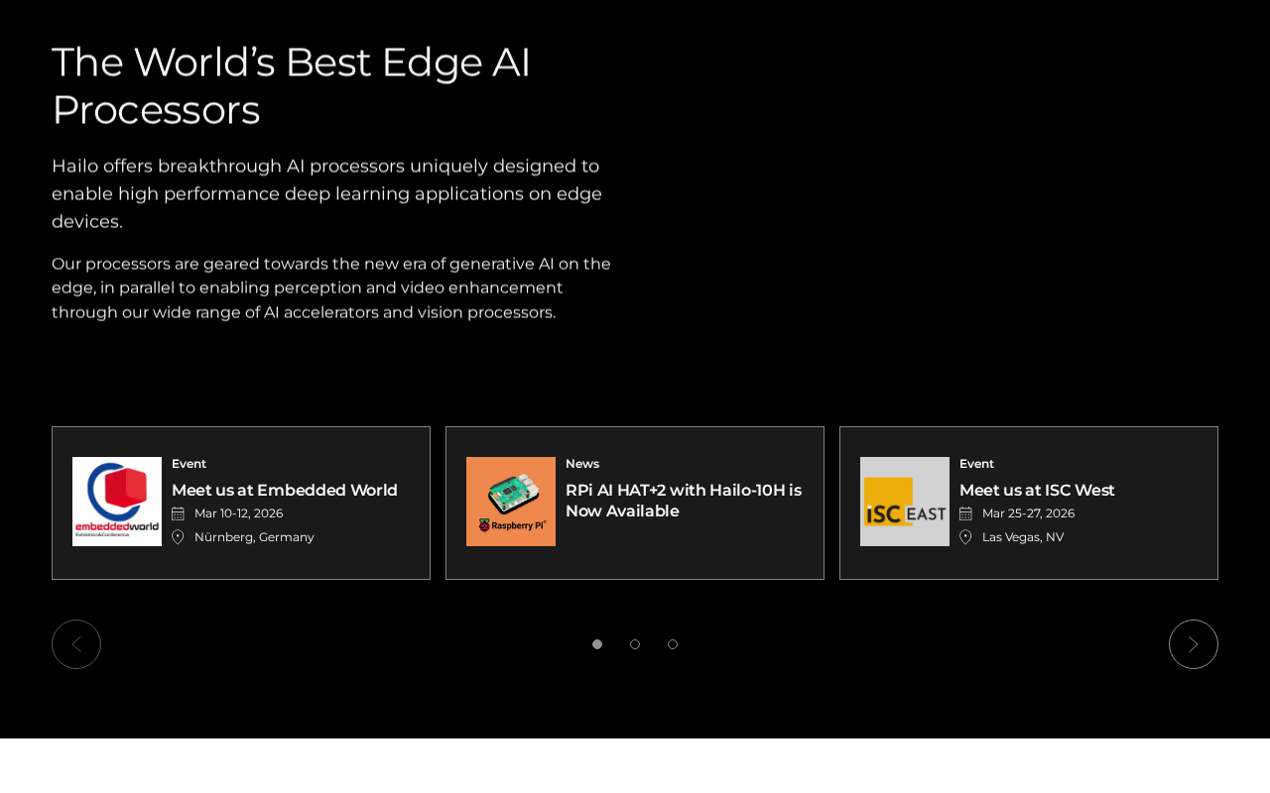Screen dimensions: 1270x793
Task: Click calendar icon beside Mar 10-12, 2026
Action: [179, 513]
